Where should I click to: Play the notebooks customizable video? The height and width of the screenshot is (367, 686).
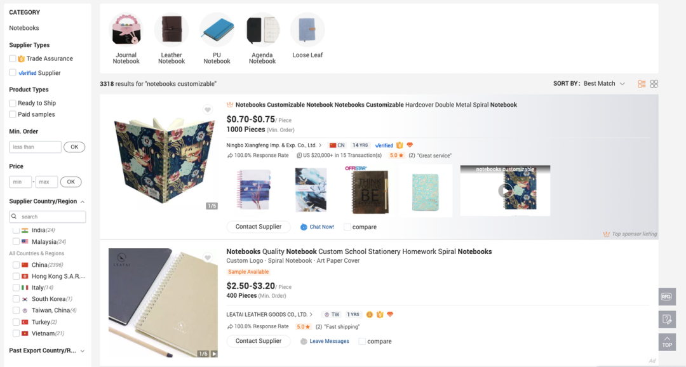505,190
